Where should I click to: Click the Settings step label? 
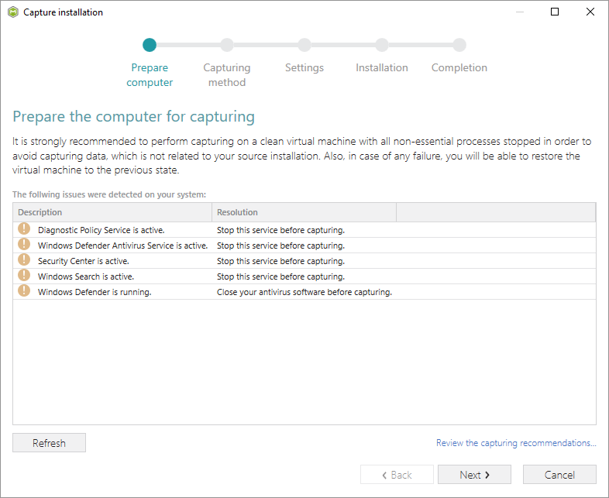304,67
